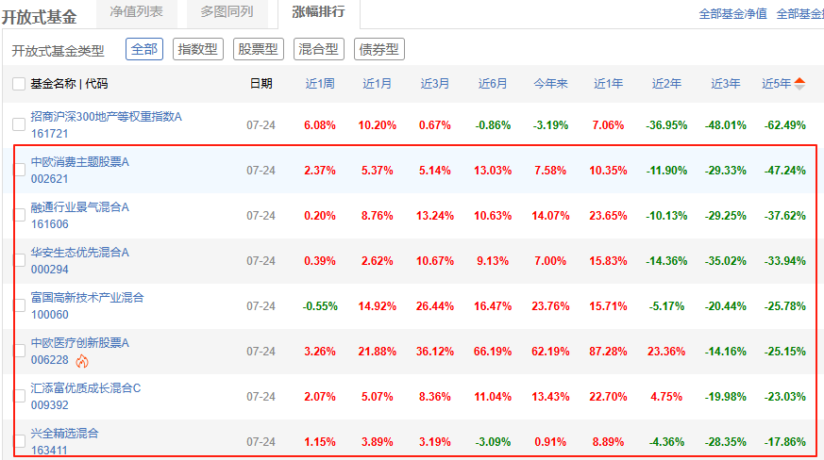Click the 开放式基金 heading

tap(40, 17)
